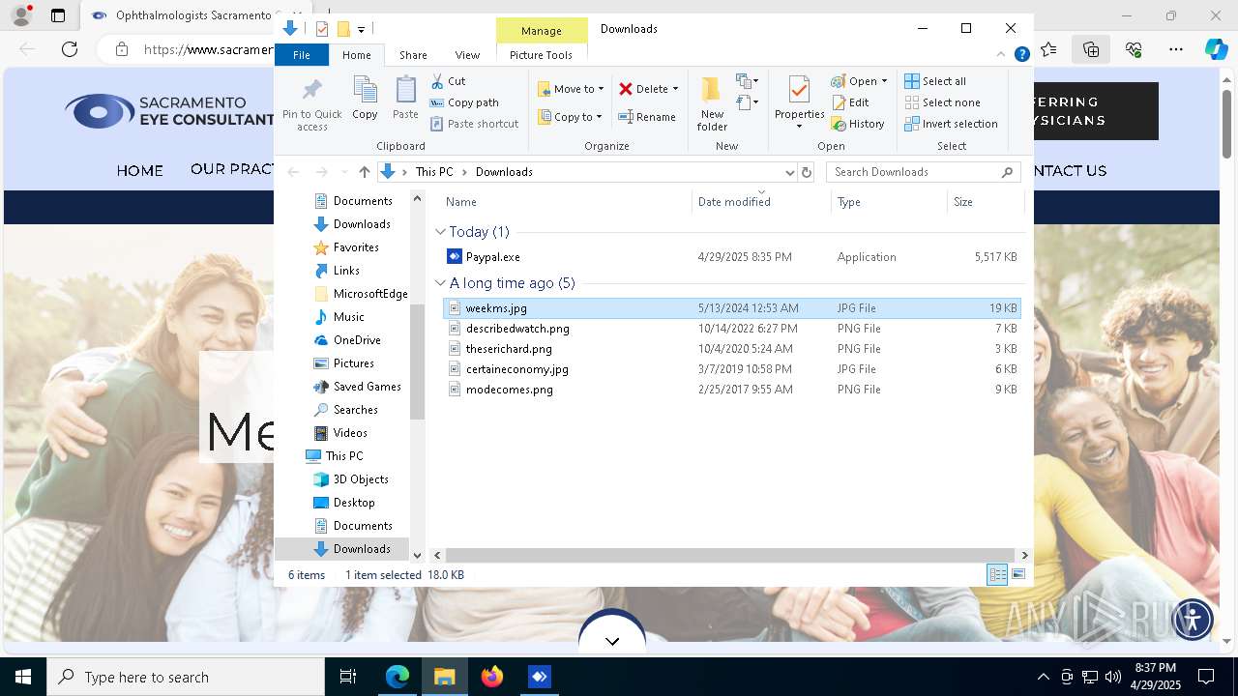Click HOME link on Sacramento Eye website
1238x696 pixels.
click(139, 170)
